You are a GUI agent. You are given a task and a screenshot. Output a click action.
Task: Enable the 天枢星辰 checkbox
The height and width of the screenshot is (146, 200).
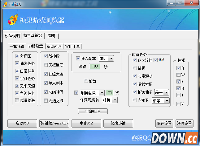(46, 65)
